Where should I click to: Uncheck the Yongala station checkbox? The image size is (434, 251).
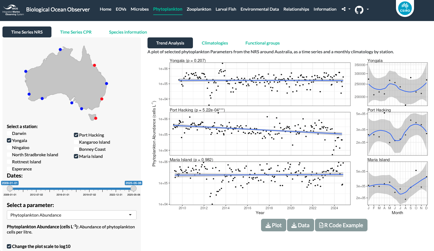[x=9, y=140]
